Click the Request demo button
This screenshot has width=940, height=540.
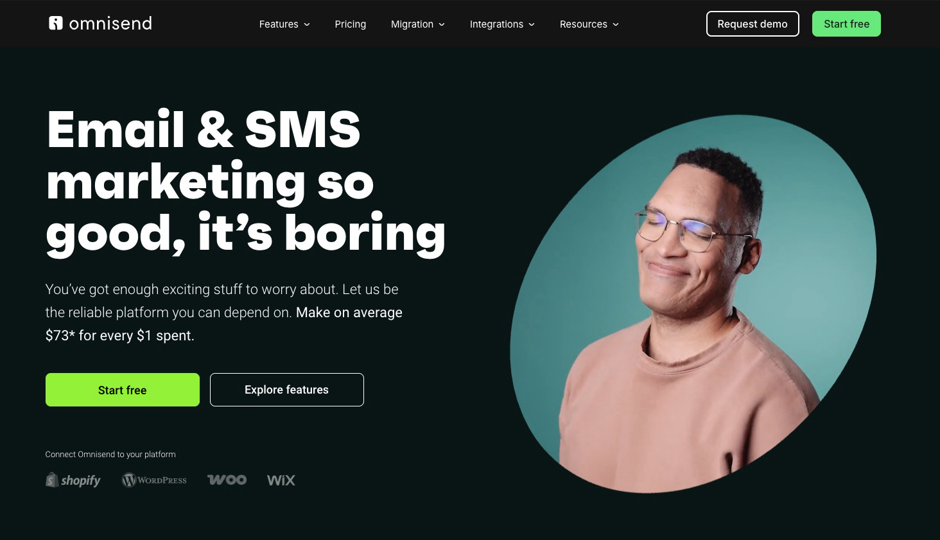click(x=753, y=24)
